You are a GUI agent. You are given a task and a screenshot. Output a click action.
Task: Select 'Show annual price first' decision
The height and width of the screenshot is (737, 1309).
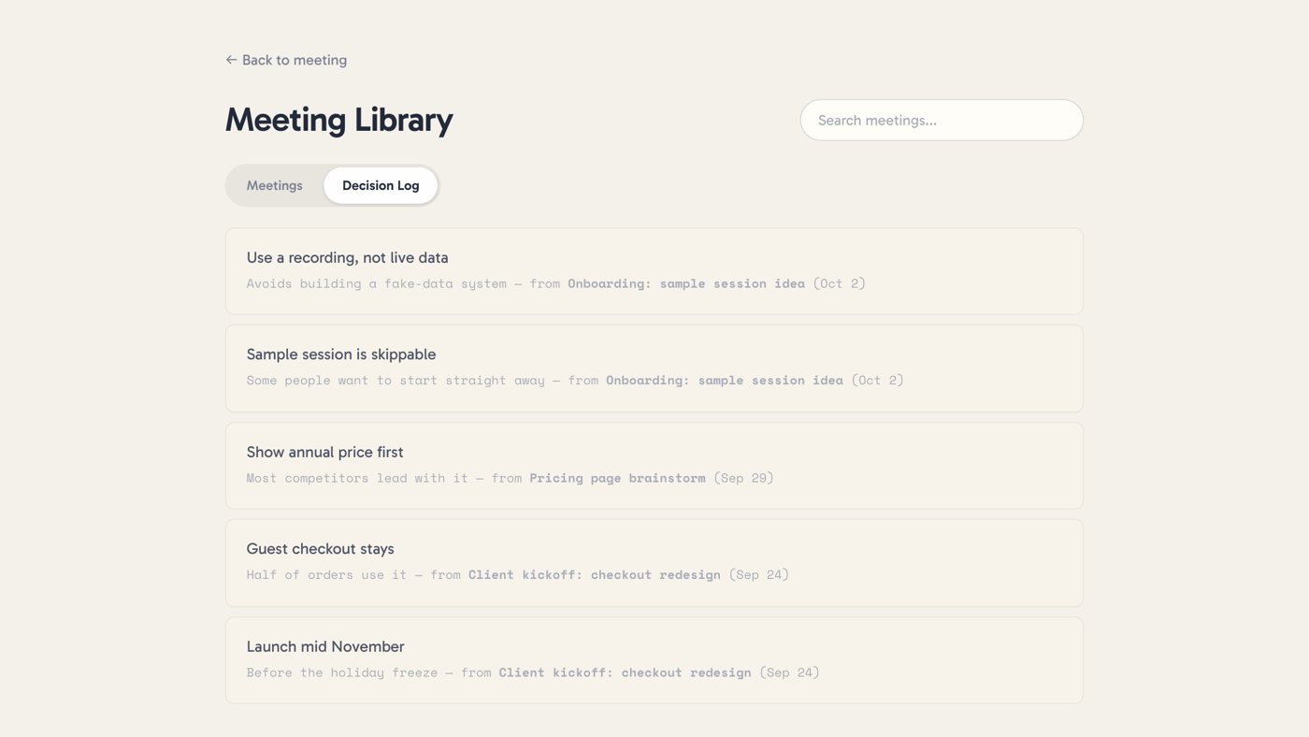click(x=654, y=466)
